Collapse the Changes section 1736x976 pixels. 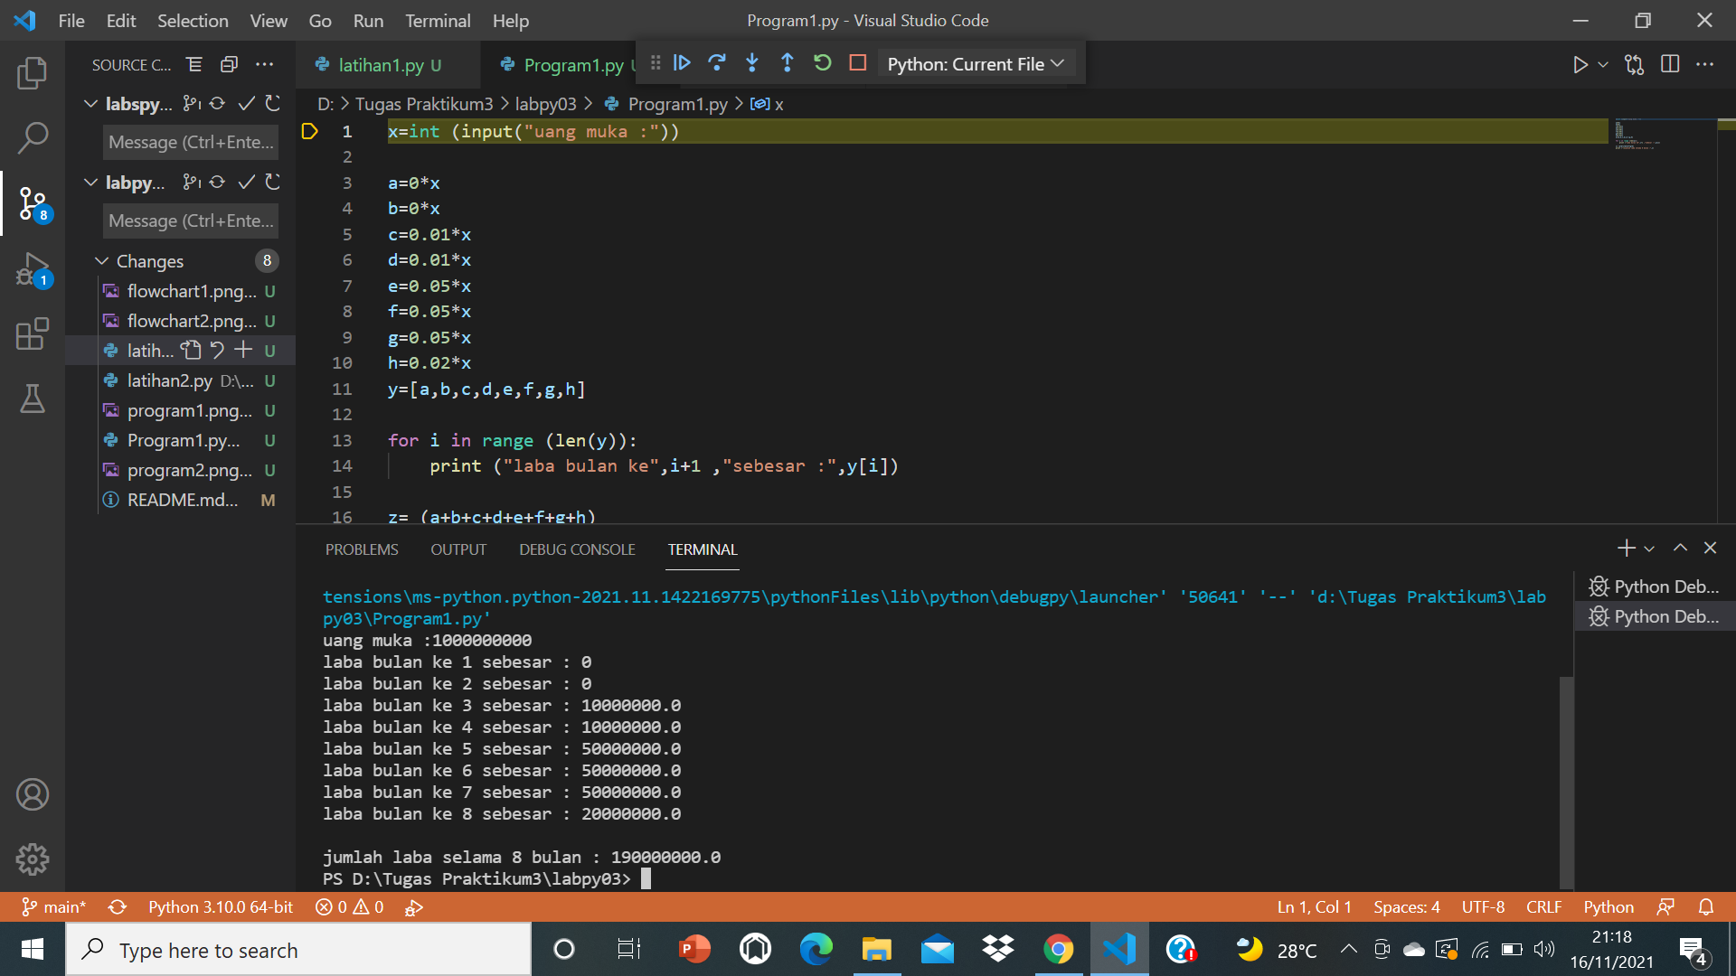tap(102, 260)
